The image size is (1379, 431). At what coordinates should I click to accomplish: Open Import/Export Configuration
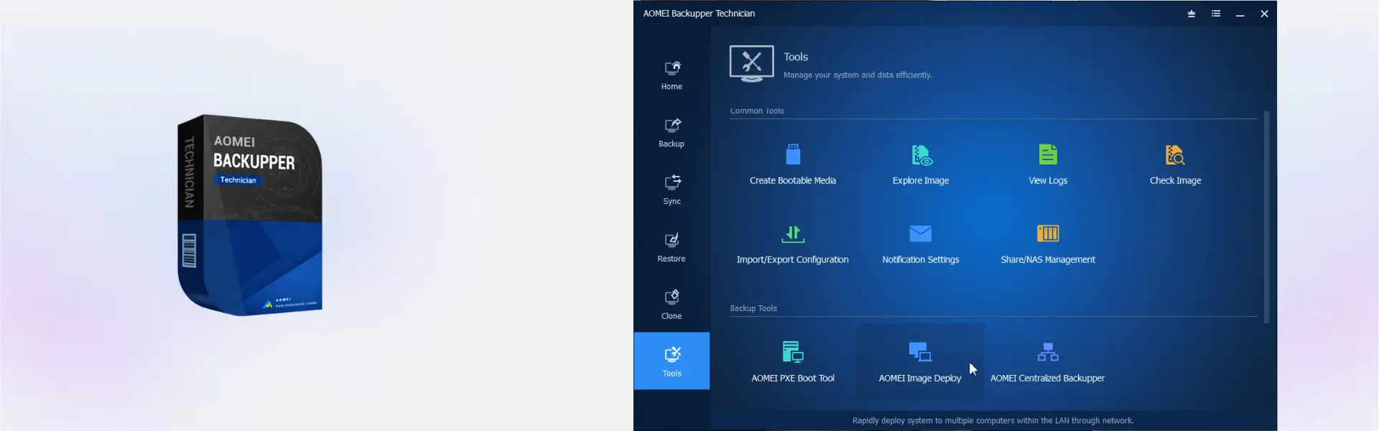[793, 244]
